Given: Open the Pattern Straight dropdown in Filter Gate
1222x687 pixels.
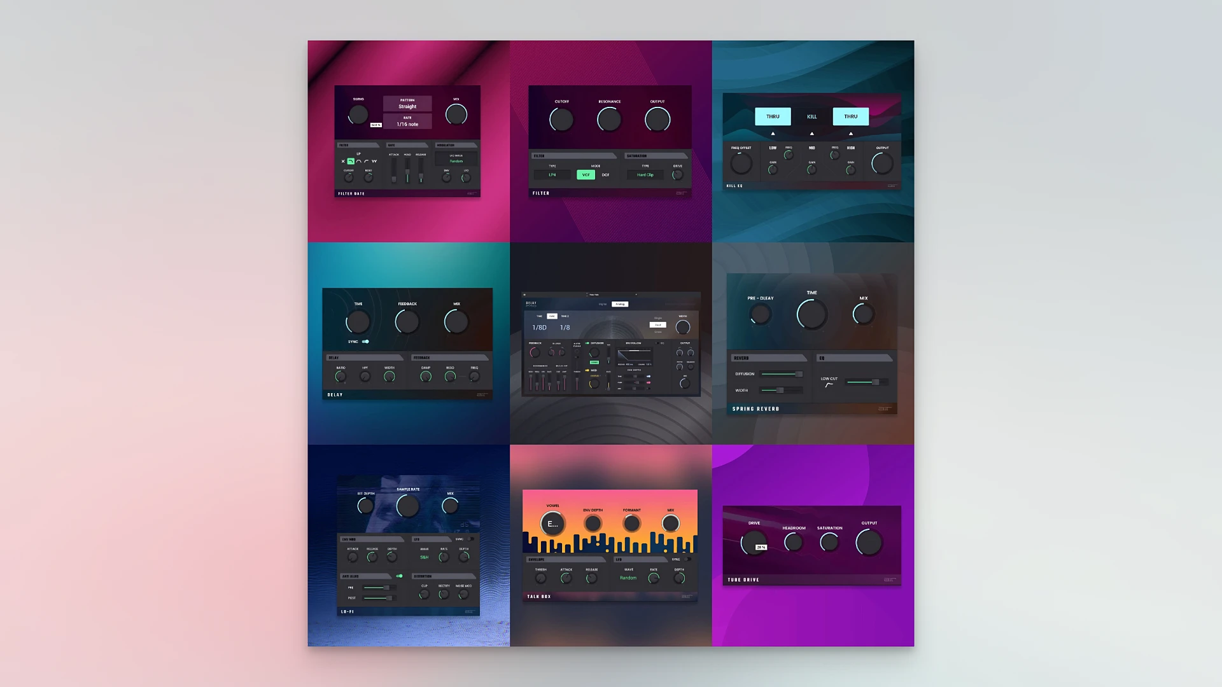Looking at the screenshot, I should pos(407,103).
